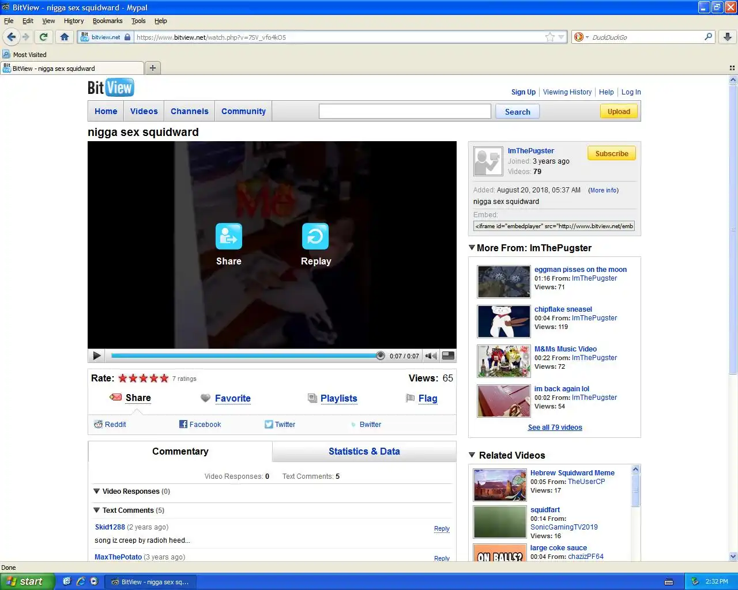The width and height of the screenshot is (738, 590).
Task: Open See all 79 videos link
Action: click(x=555, y=428)
